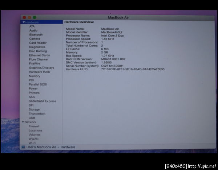Viewport: 218px width, 170px height.
Task: Select Locations under Network
Action: [x=36, y=130]
